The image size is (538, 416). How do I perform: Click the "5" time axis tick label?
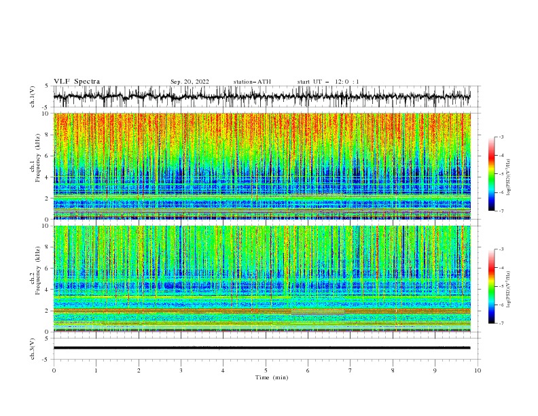[266, 370]
